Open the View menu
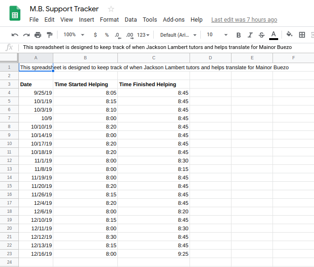314x267 pixels. point(66,20)
